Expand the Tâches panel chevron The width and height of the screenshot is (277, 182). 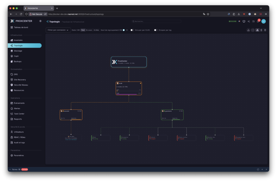tap(10, 170)
